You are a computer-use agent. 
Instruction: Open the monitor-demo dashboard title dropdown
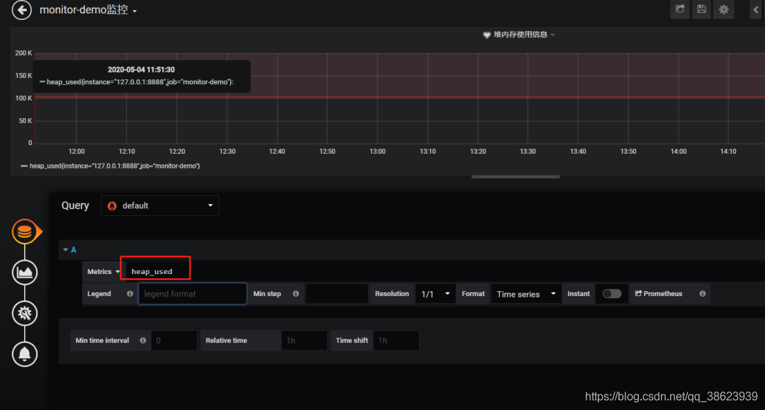89,10
